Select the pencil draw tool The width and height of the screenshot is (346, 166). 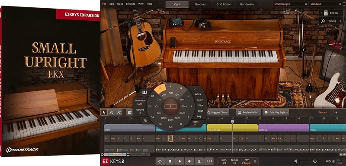(x=112, y=113)
